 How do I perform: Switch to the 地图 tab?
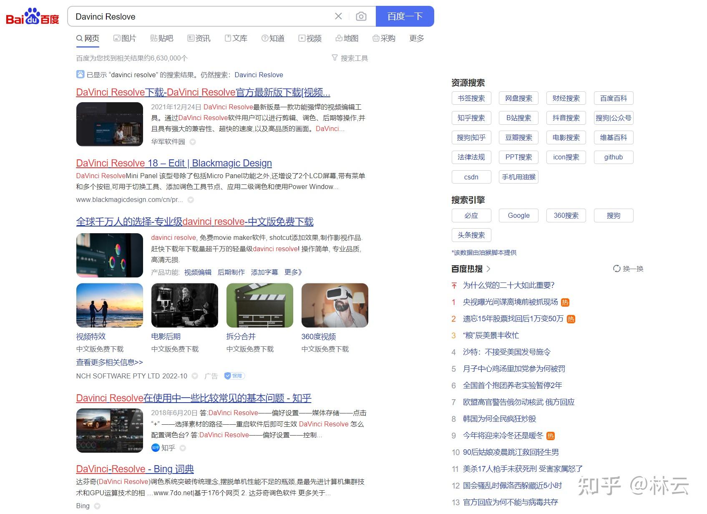pyautogui.click(x=347, y=38)
